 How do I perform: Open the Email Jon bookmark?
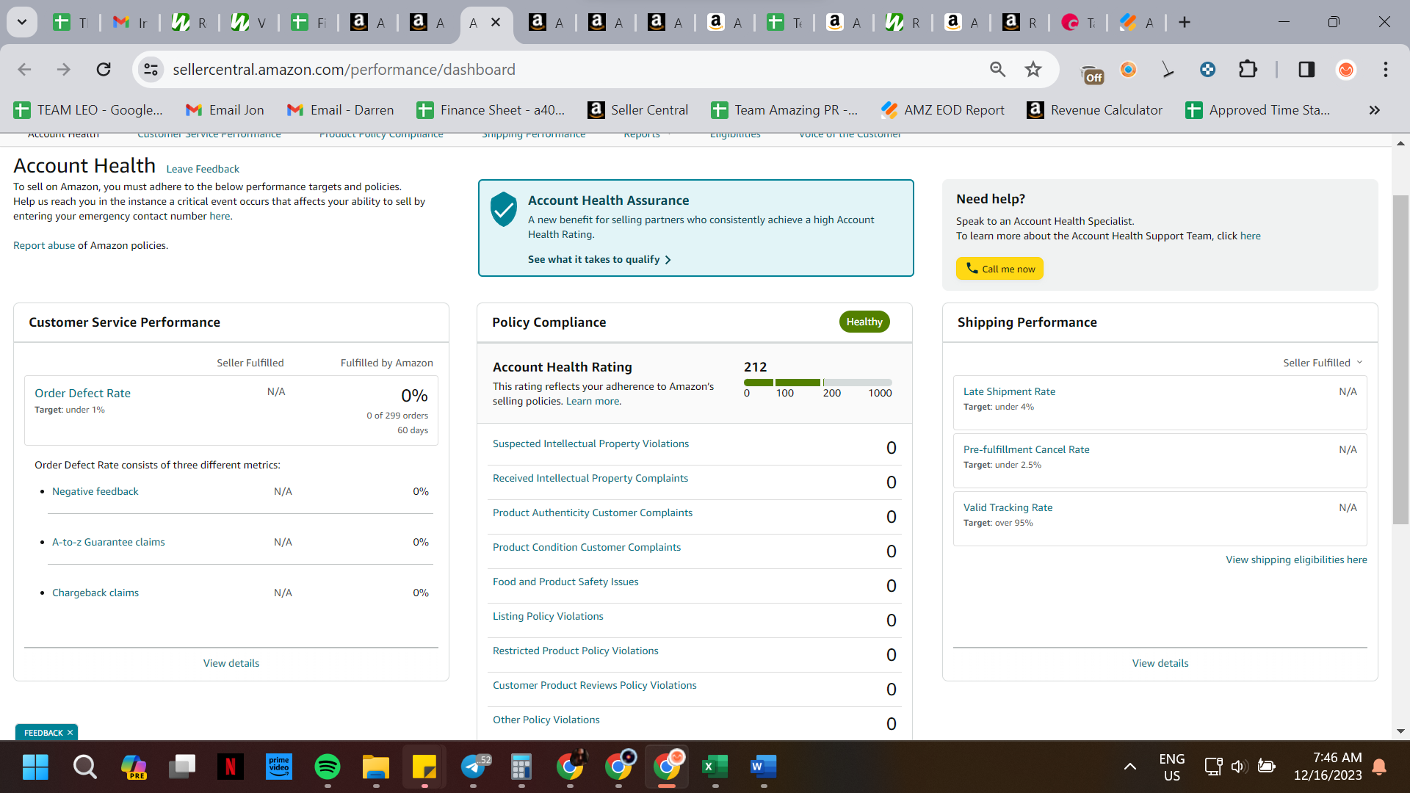coord(225,110)
